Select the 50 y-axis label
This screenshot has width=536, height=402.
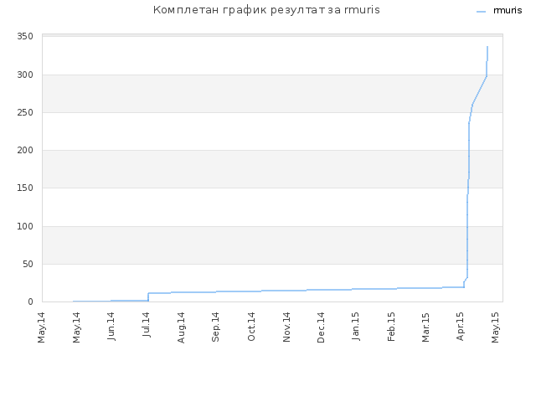click(x=28, y=264)
